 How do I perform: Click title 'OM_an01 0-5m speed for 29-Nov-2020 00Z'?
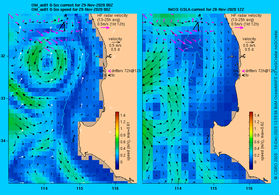pyautogui.click(x=71, y=9)
